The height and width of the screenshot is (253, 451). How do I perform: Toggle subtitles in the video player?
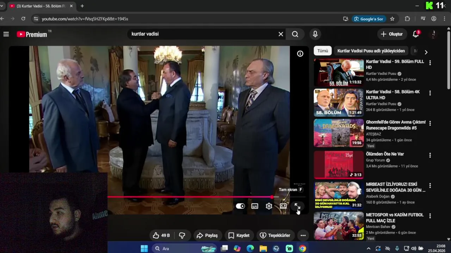[x=255, y=206]
